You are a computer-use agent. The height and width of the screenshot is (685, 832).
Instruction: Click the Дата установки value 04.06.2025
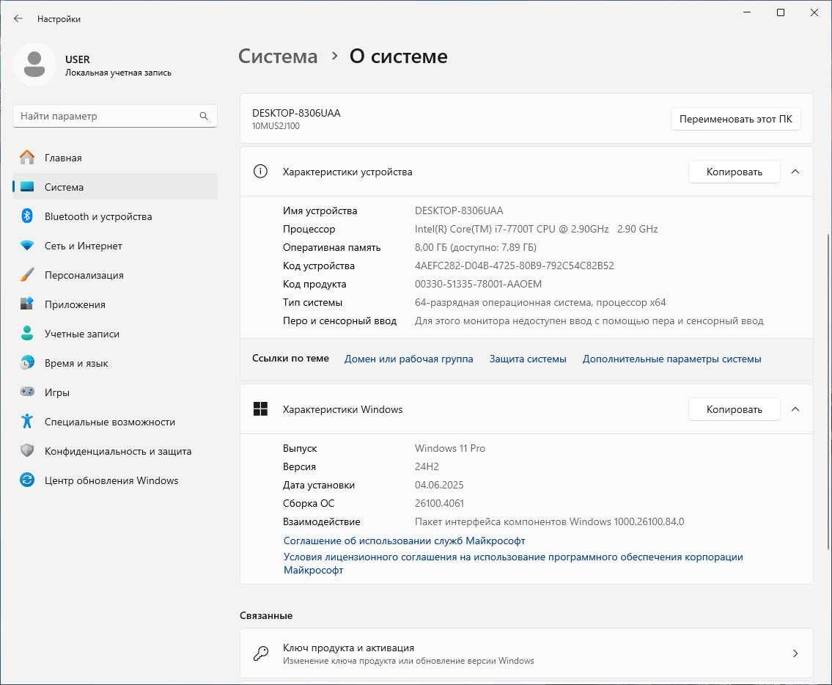coord(439,485)
